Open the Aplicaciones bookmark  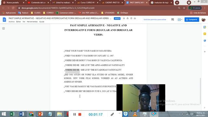[x=9, y=13]
